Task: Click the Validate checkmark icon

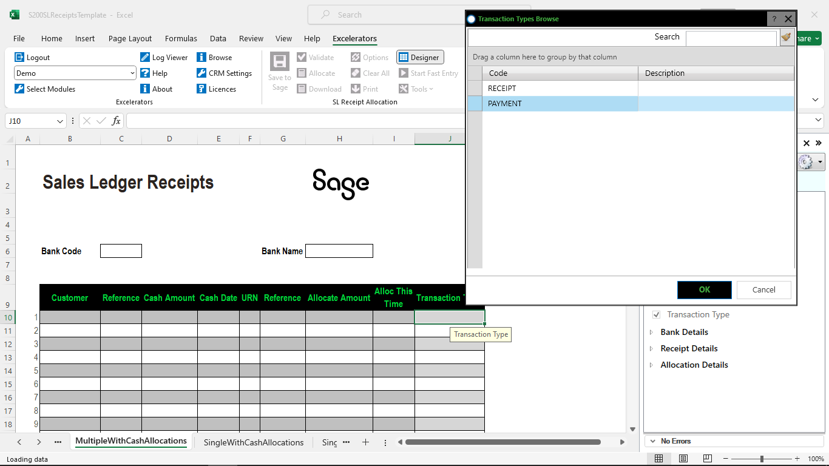Action: click(x=302, y=57)
